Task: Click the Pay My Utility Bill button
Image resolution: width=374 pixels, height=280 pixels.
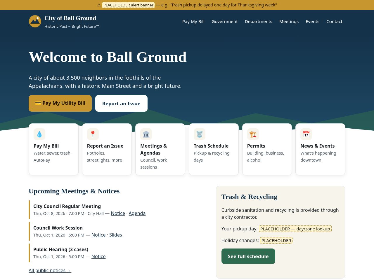Action: 60,103
